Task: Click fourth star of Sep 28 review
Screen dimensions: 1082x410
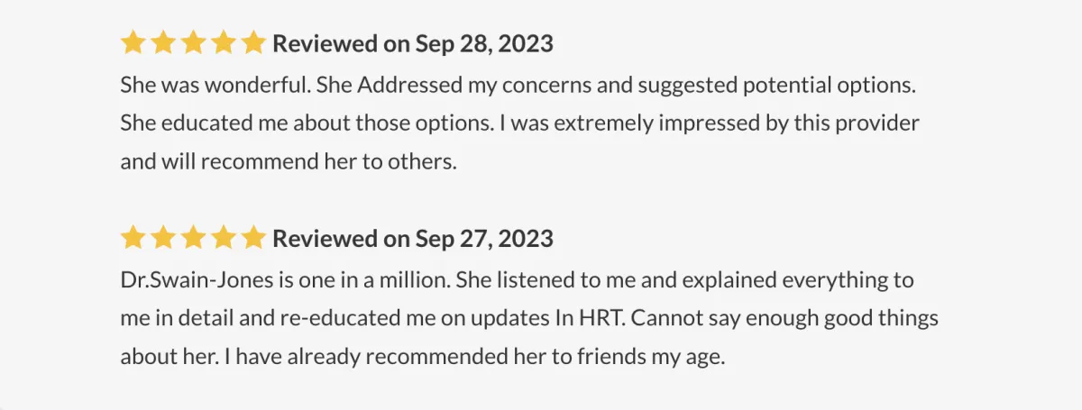Action: click(x=224, y=42)
